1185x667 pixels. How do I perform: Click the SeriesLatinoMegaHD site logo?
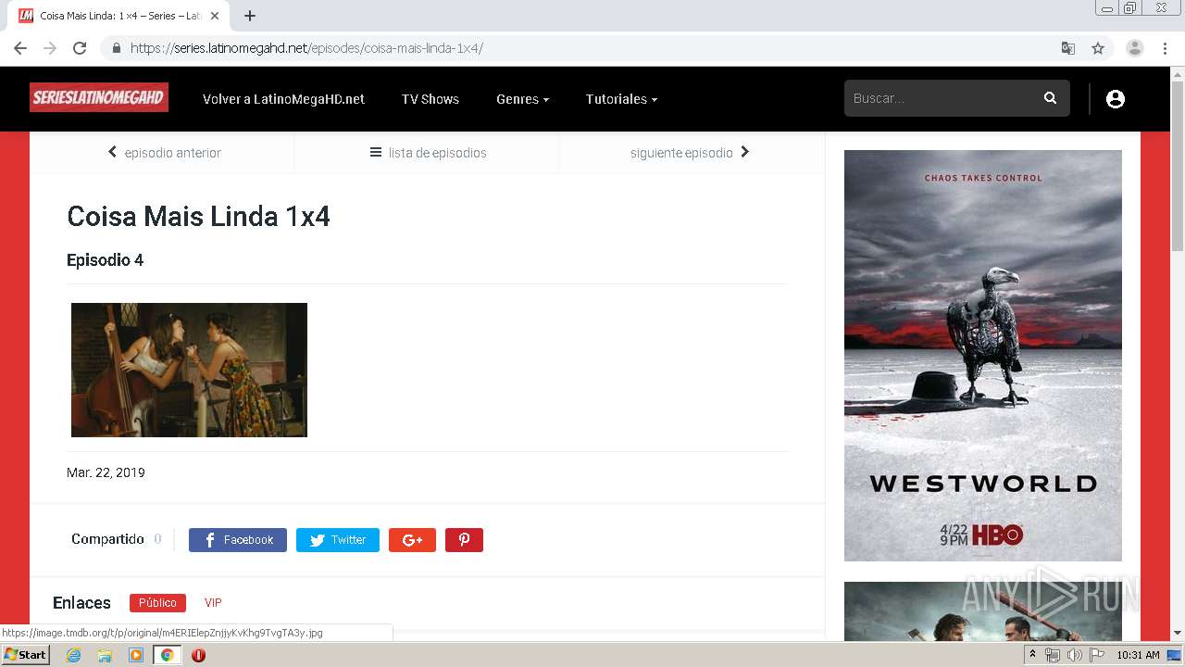[99, 97]
